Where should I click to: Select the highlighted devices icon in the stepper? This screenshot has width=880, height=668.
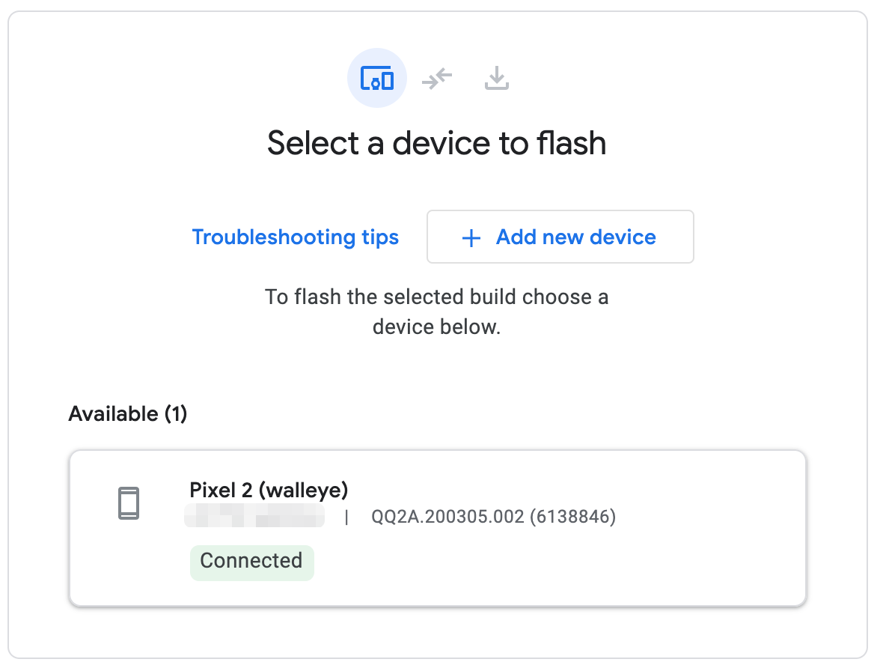[377, 78]
